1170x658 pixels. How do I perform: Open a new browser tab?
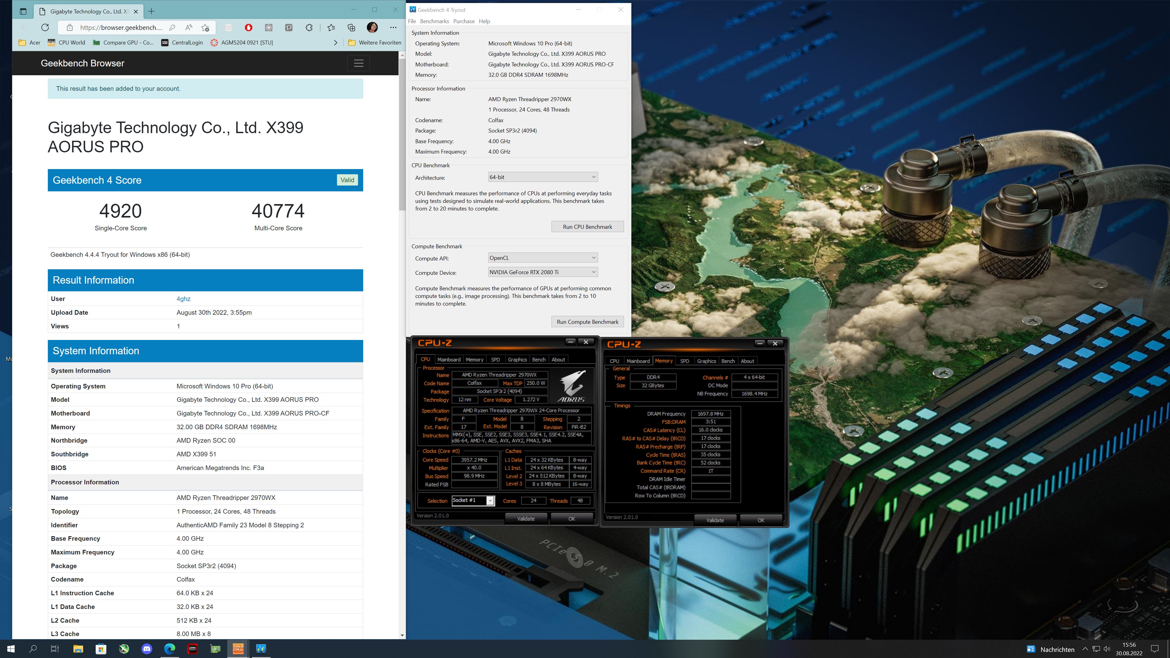pyautogui.click(x=151, y=11)
